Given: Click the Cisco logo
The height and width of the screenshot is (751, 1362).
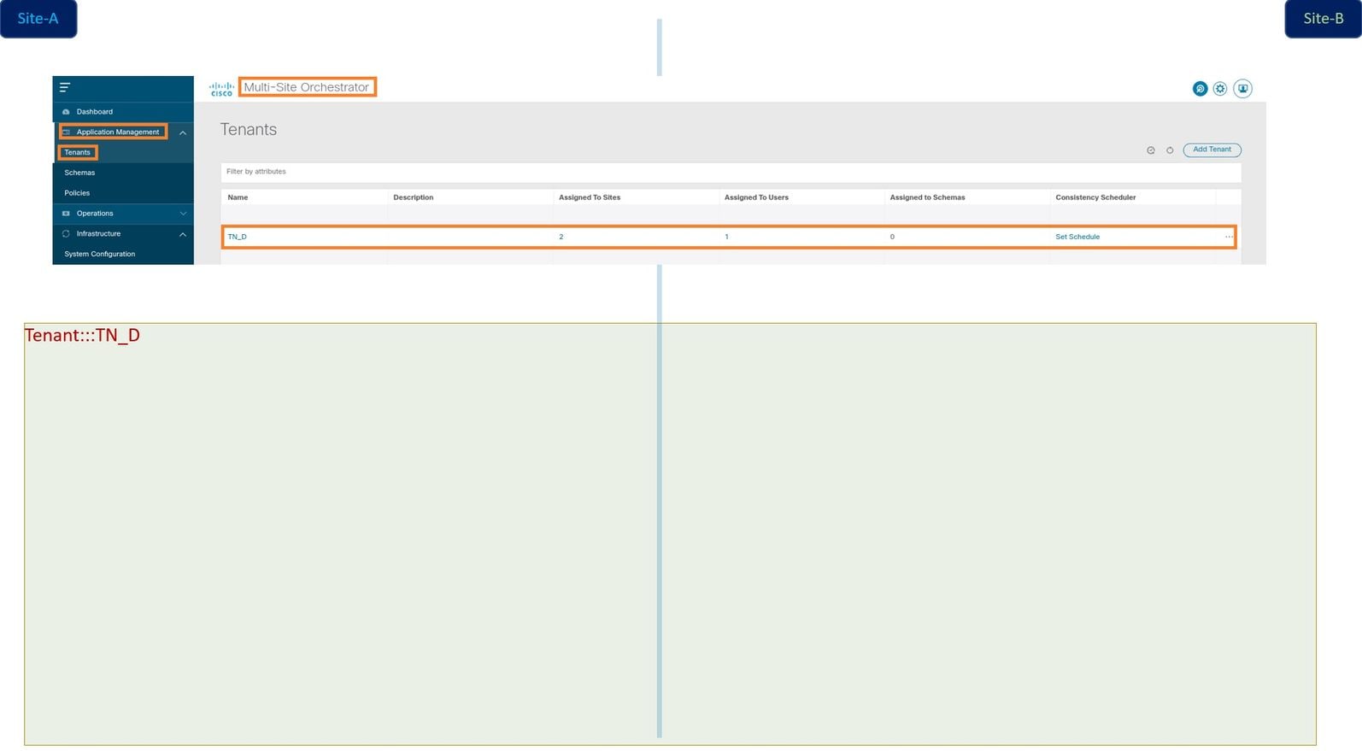Looking at the screenshot, I should pos(221,89).
